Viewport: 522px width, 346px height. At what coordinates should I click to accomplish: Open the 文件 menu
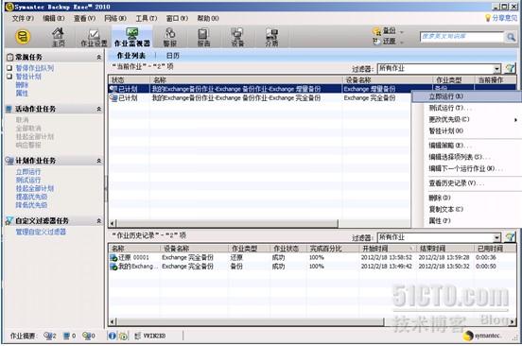pyautogui.click(x=23, y=18)
